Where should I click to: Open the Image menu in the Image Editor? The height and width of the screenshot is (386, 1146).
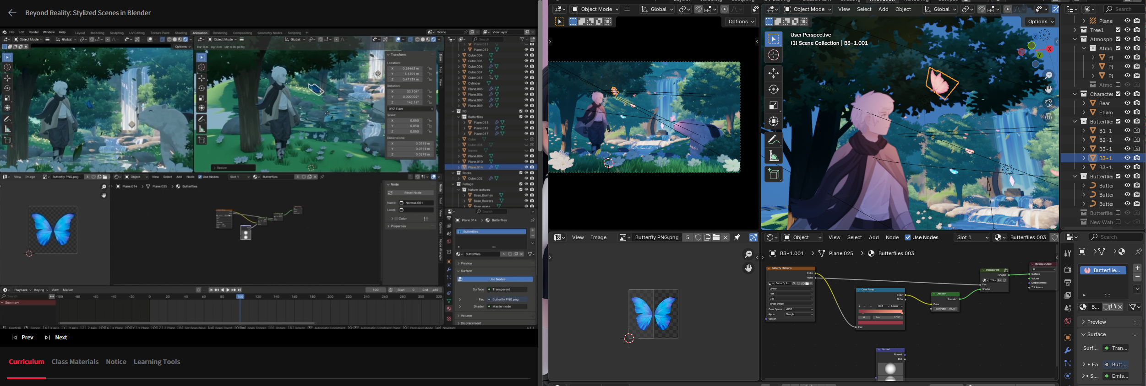(599, 237)
